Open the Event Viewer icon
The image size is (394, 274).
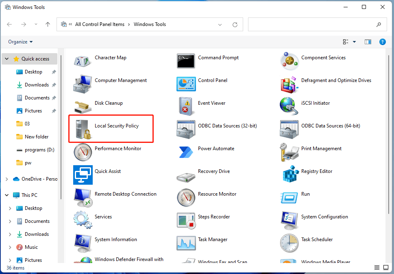click(186, 107)
